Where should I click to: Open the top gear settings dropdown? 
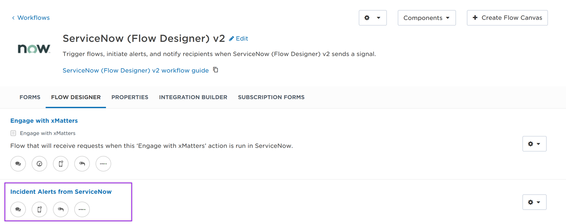(373, 18)
